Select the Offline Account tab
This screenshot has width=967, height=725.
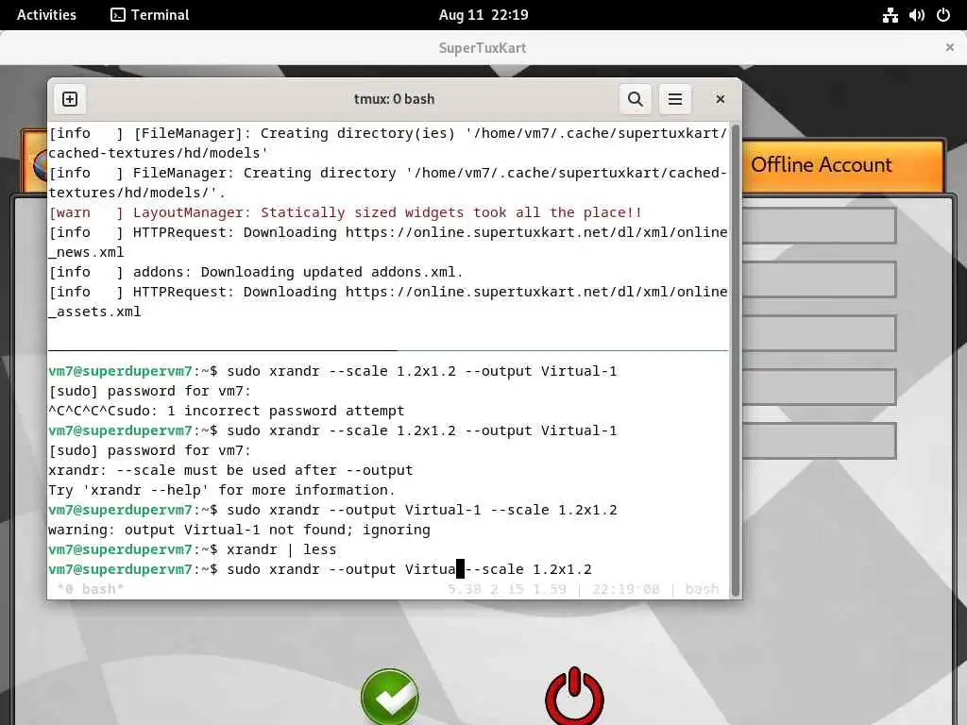click(843, 165)
